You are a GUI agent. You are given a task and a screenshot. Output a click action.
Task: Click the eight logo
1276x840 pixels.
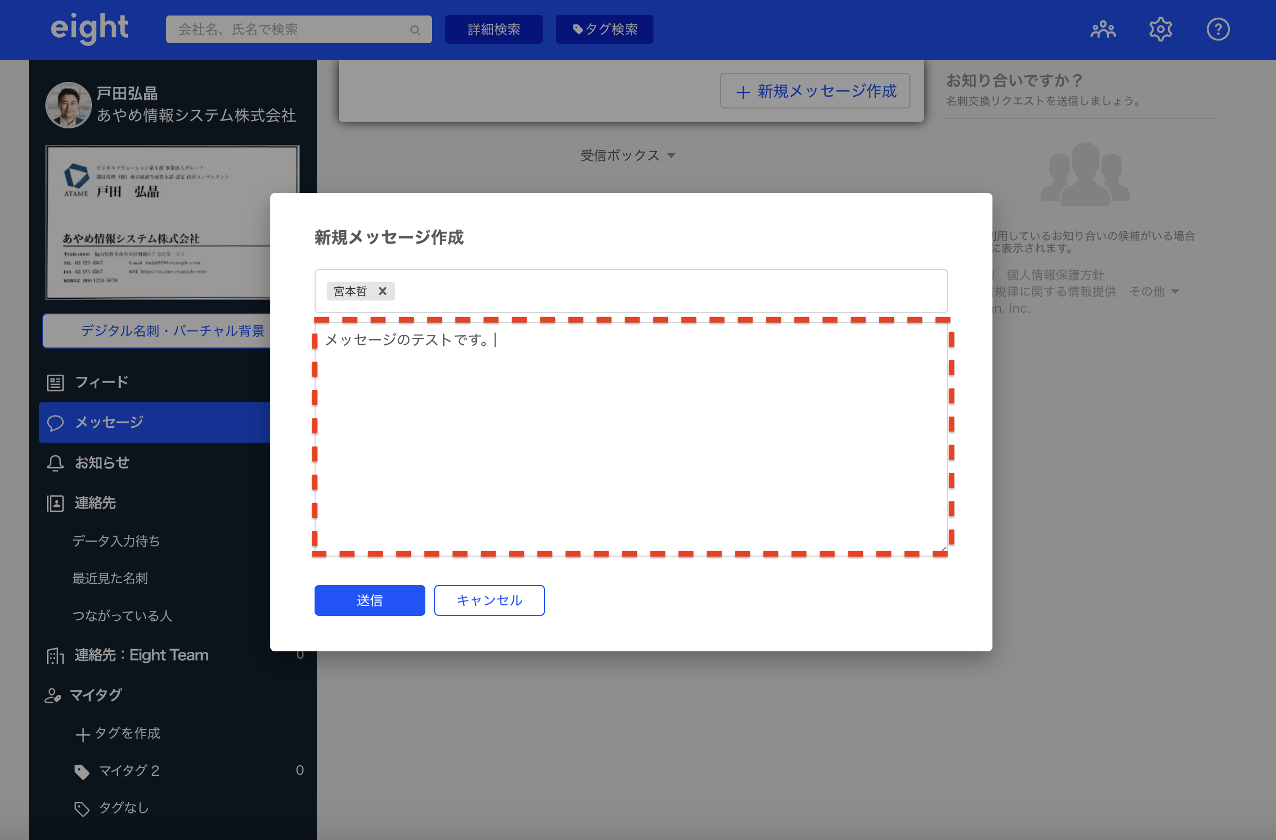89,28
